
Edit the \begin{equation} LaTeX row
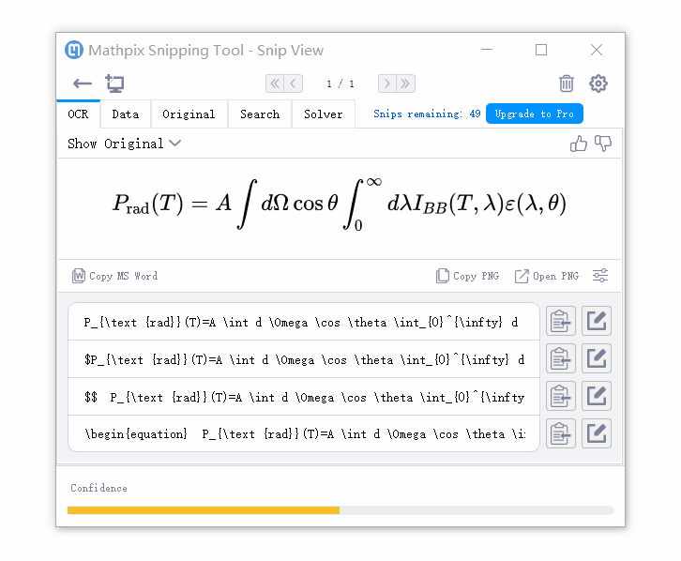click(597, 433)
